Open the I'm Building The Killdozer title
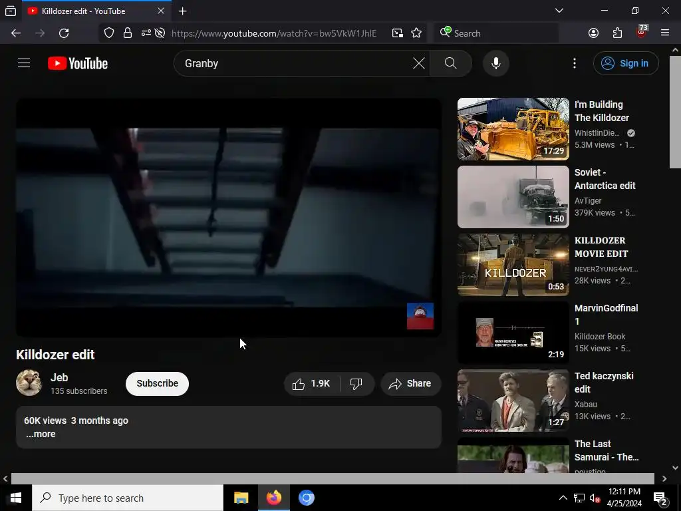The image size is (681, 511). tap(601, 111)
